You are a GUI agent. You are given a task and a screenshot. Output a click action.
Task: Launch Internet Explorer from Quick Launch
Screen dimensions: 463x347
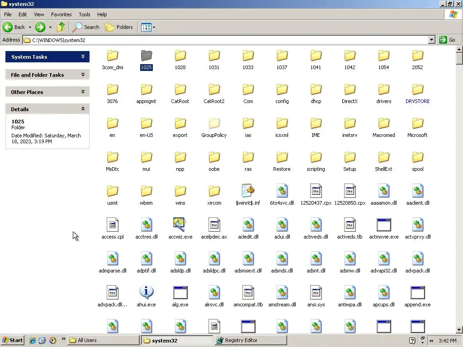(33, 340)
